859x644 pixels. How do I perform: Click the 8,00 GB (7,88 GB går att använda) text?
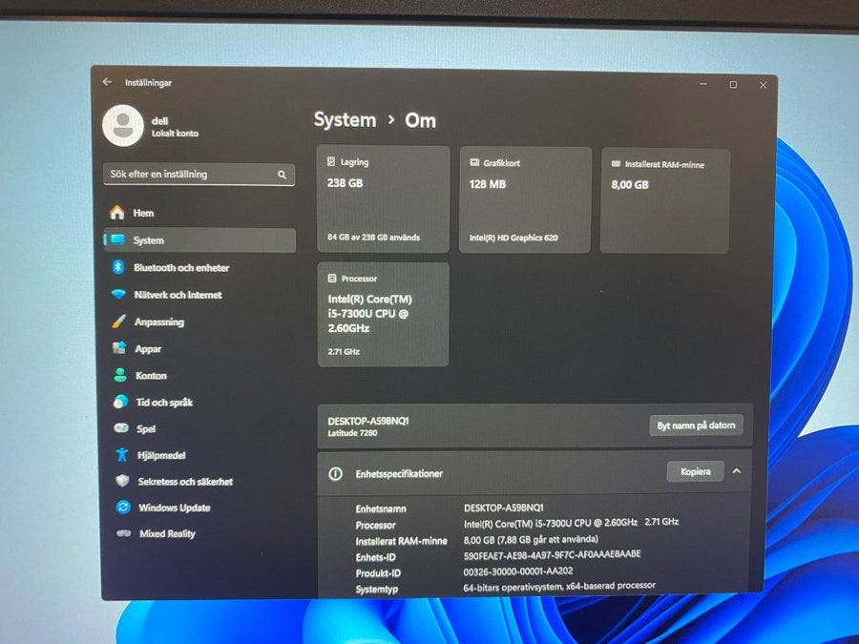[x=531, y=539]
